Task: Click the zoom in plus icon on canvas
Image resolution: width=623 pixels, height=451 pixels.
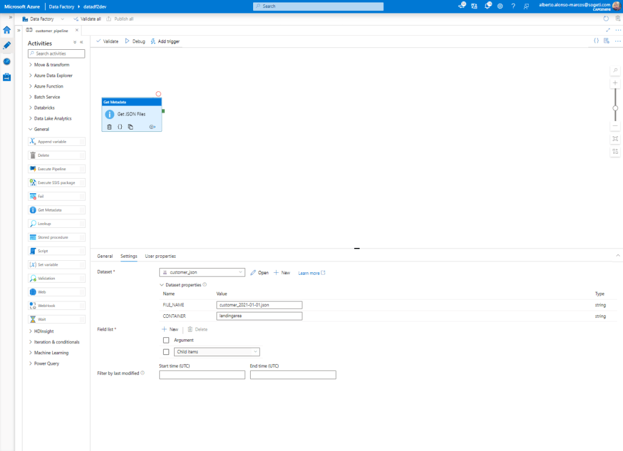Action: click(615, 83)
